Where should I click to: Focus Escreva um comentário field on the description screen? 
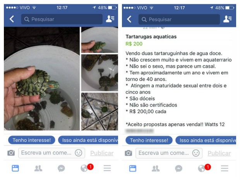(x=169, y=153)
